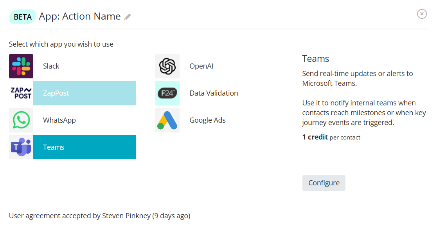
Task: Close the dialog with the X button
Action: [422, 14]
